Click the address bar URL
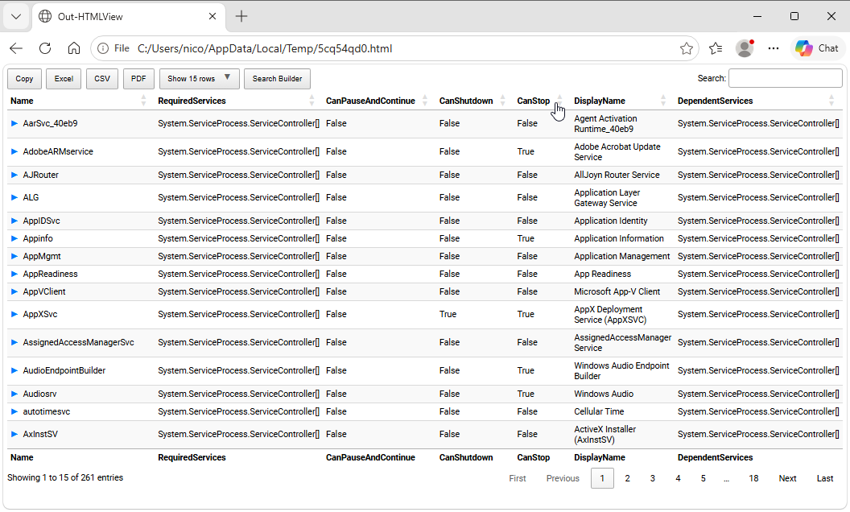This screenshot has width=850, height=512. (265, 48)
